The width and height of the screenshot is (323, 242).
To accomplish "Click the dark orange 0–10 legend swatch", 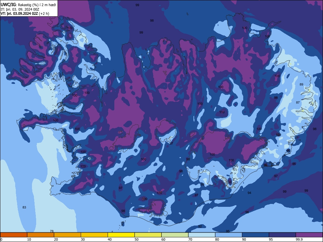I will tap(14, 235).
